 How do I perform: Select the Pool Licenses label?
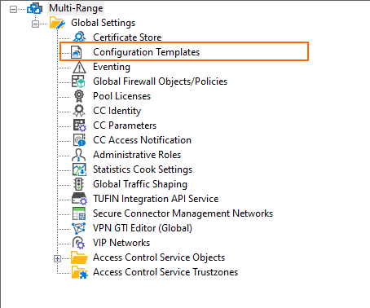[121, 96]
